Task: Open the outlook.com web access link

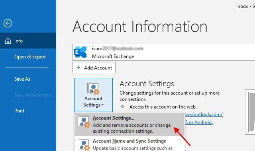Action: click(204, 114)
